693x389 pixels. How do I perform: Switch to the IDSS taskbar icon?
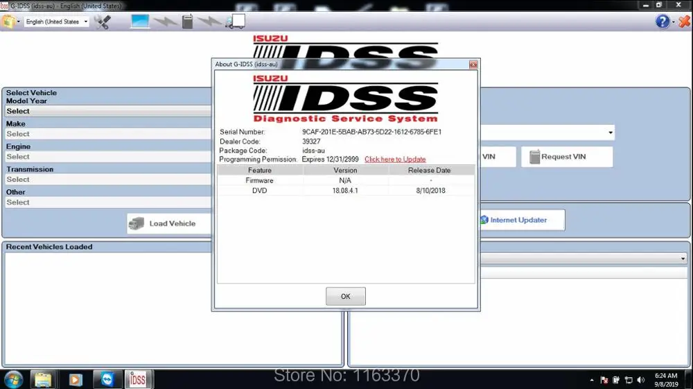point(138,379)
